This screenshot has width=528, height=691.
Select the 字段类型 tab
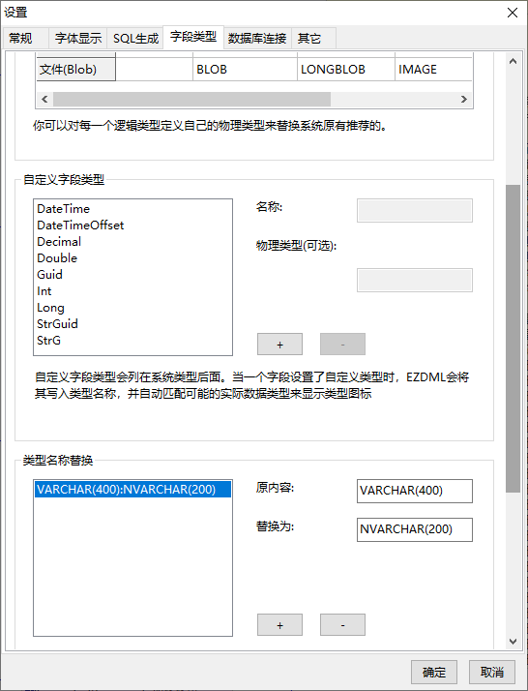coord(193,37)
